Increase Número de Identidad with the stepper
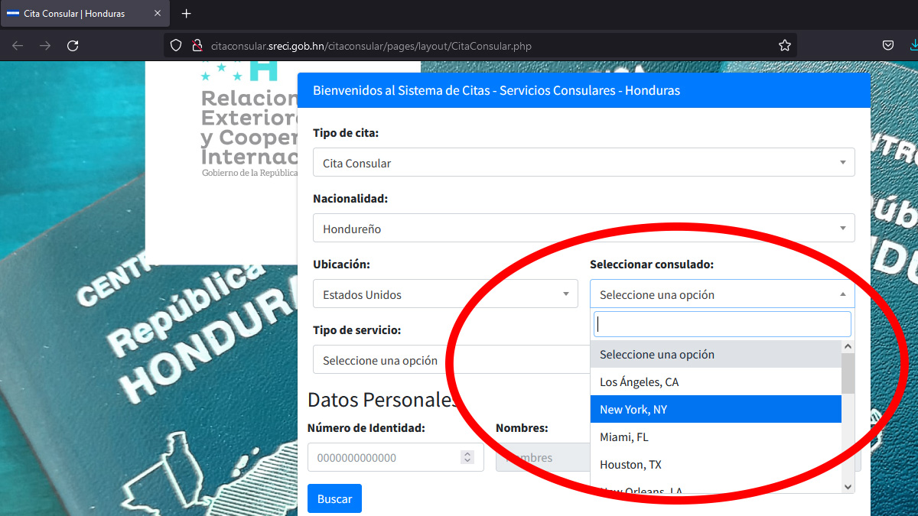This screenshot has width=918, height=516. [x=467, y=453]
